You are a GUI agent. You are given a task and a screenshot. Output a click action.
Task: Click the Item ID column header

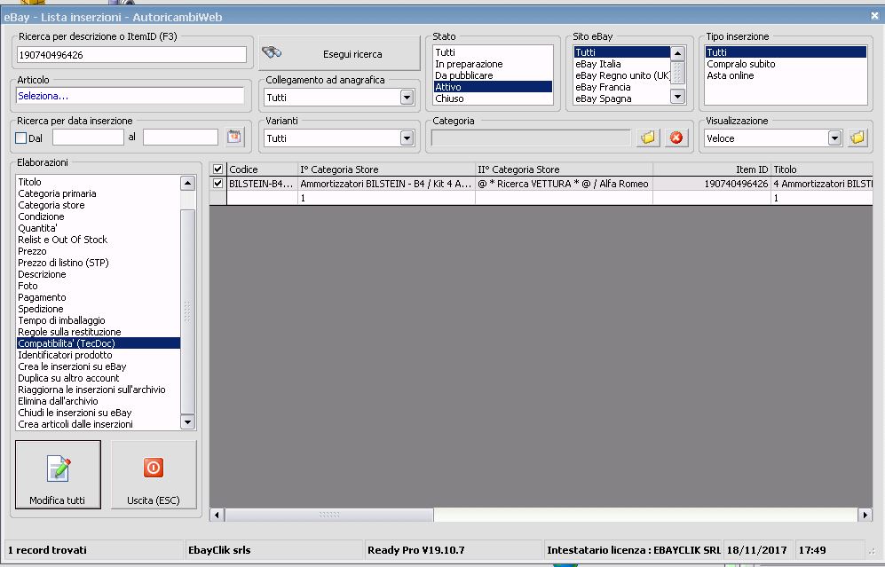(x=712, y=169)
